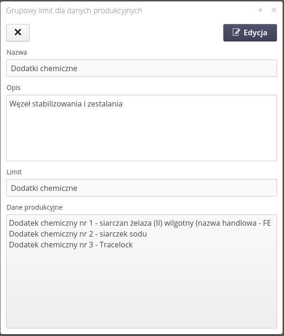Click the 'Opis' field label
The image size is (284, 336).
14,87
